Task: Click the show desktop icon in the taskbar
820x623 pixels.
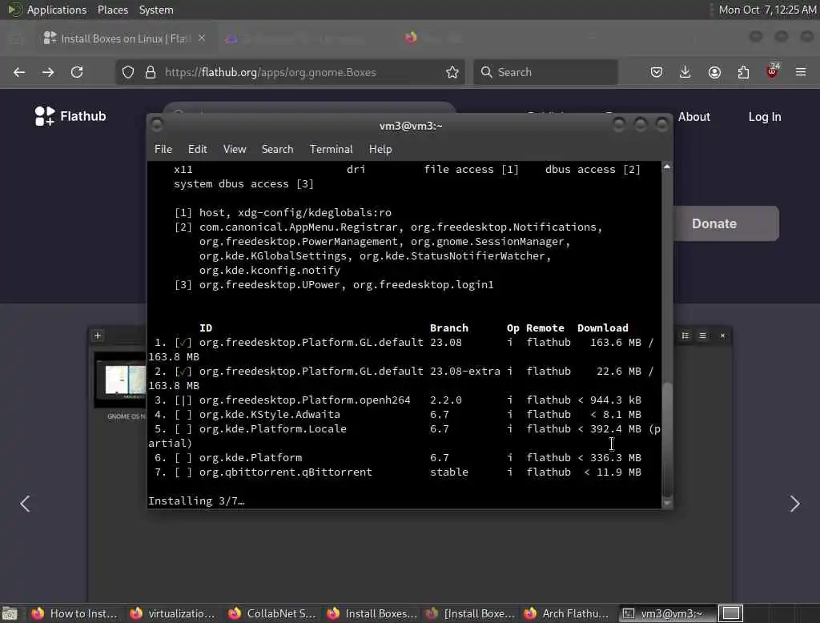Action: point(10,613)
